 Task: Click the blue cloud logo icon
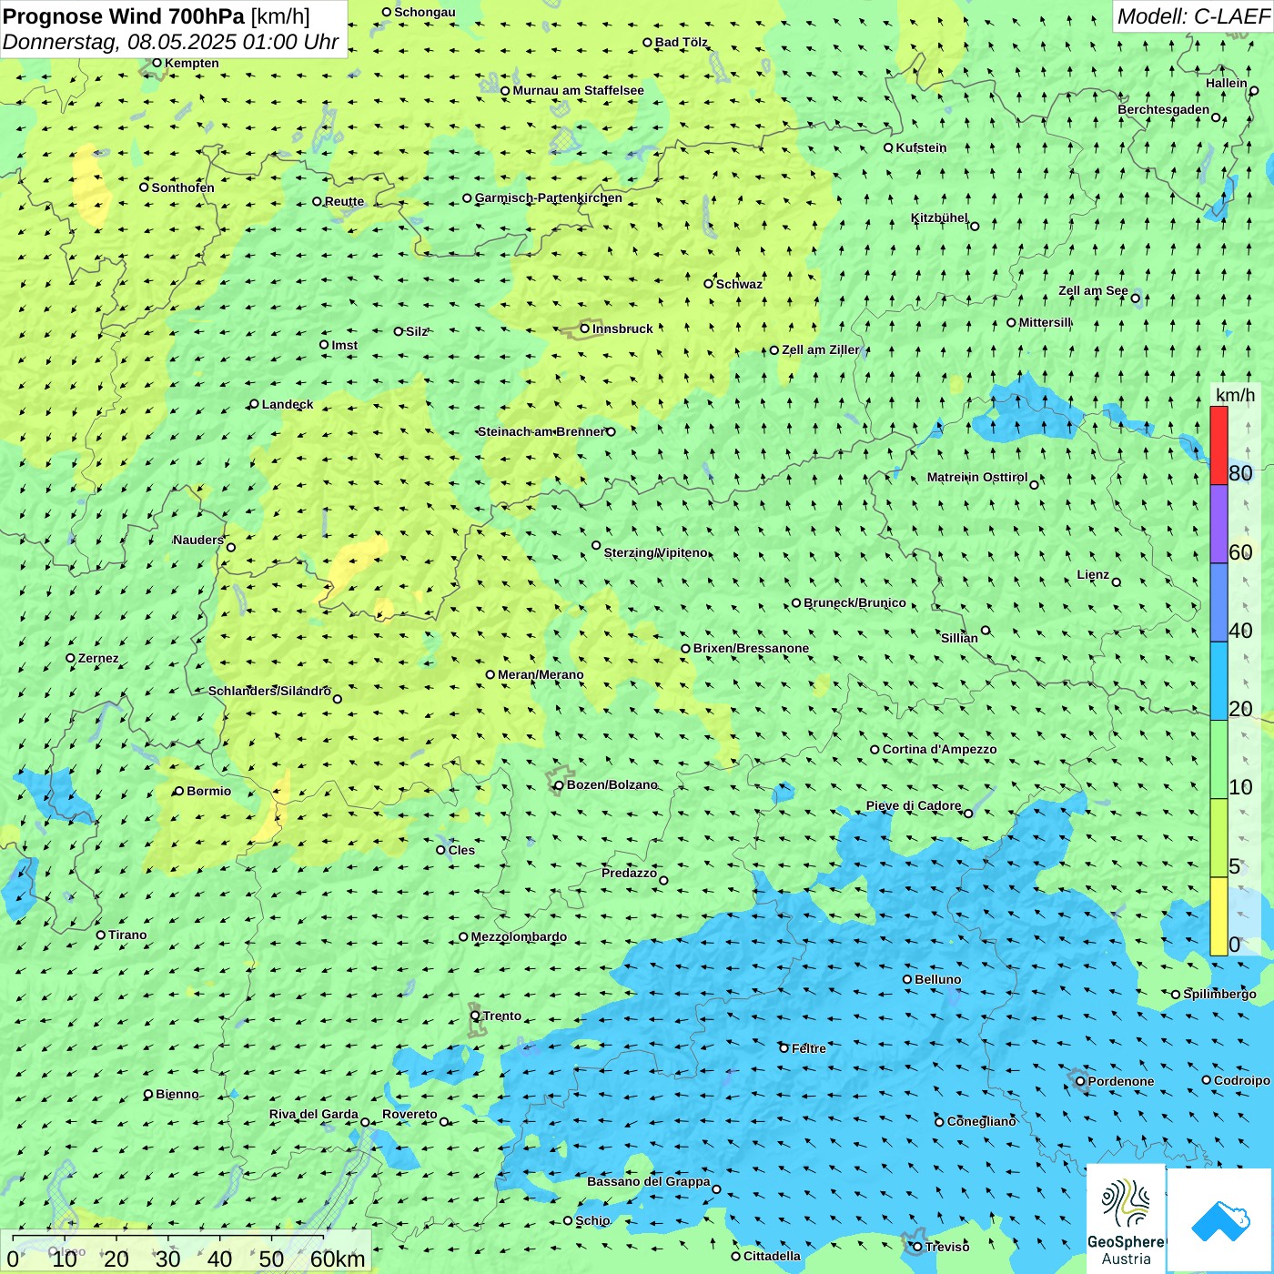[x=1219, y=1220]
